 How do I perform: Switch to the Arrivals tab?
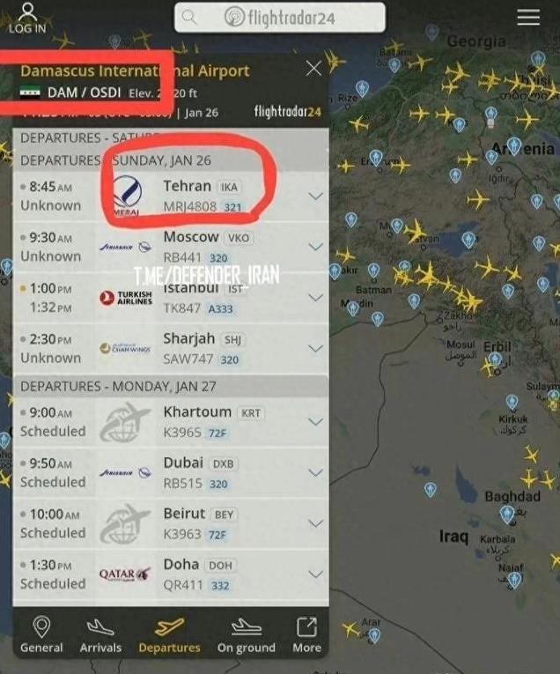[100, 635]
